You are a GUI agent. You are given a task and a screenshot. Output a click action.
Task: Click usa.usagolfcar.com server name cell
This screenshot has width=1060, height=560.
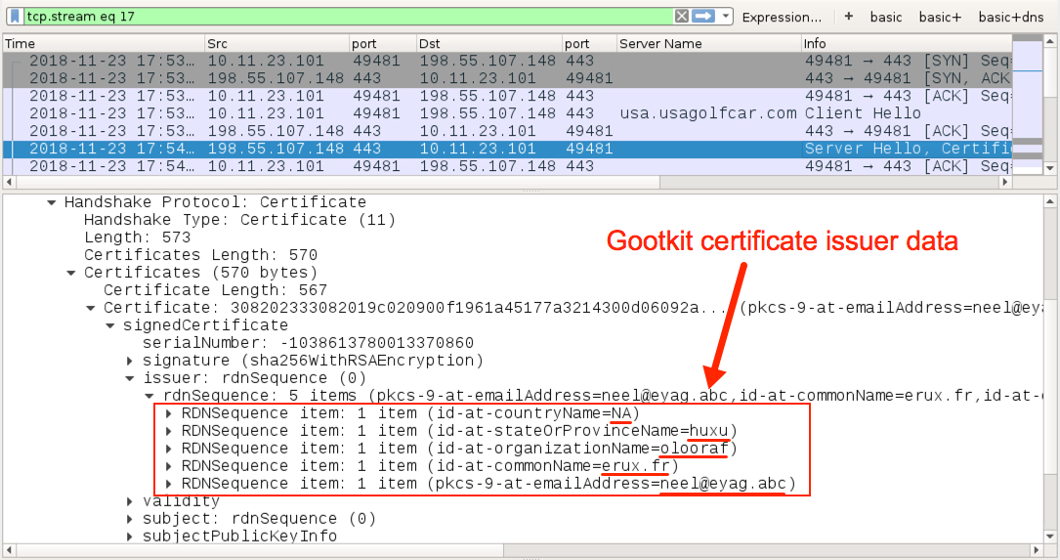point(707,113)
